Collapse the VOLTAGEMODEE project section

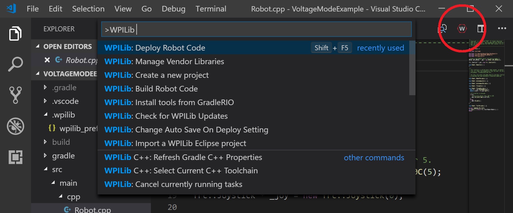38,74
